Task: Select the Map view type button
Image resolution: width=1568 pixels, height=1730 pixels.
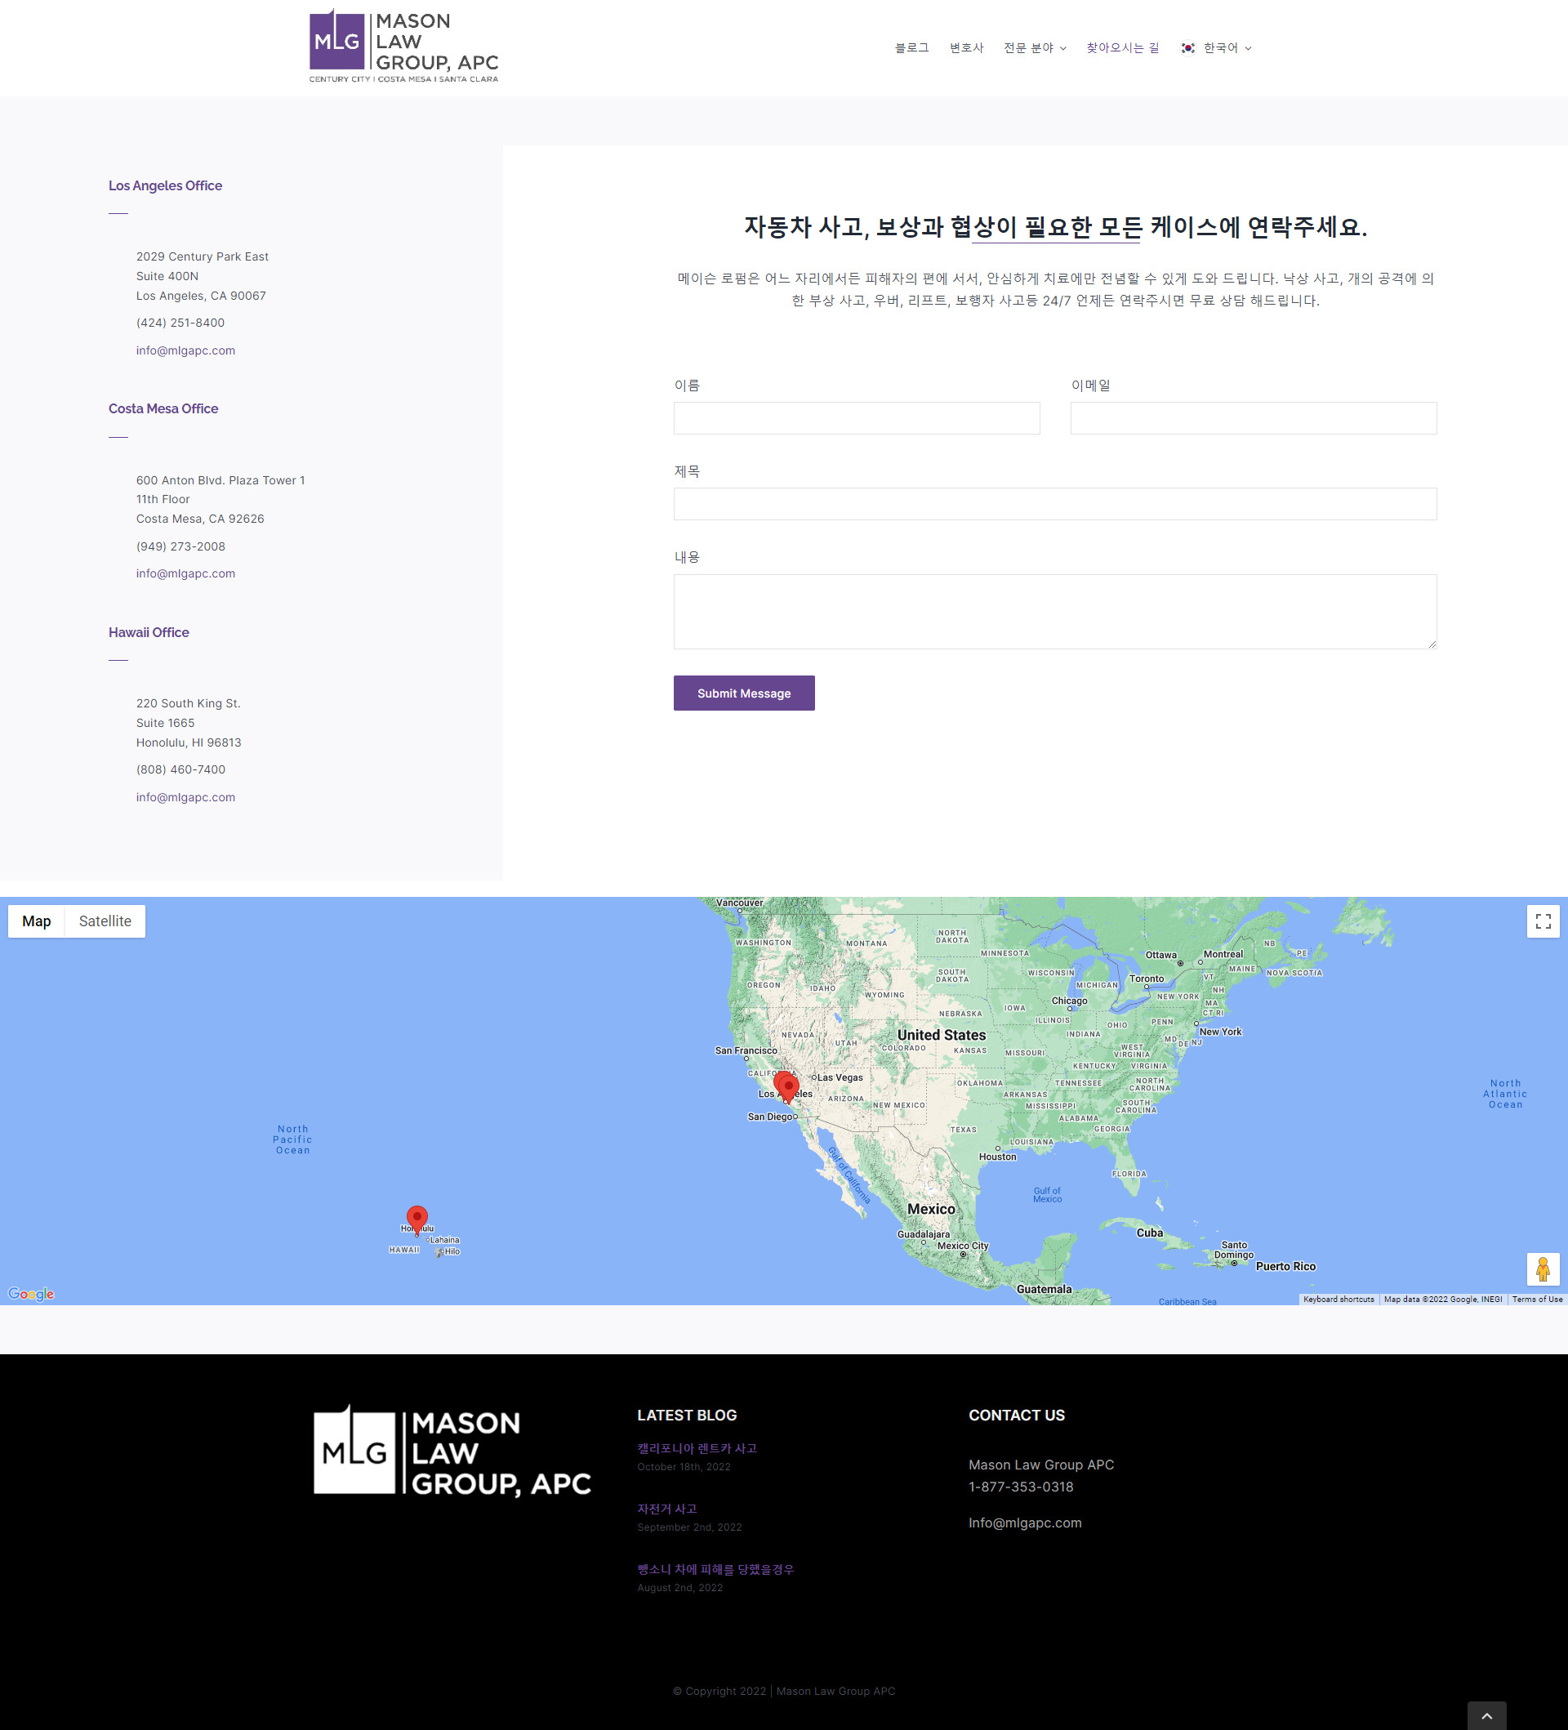Action: 36,921
